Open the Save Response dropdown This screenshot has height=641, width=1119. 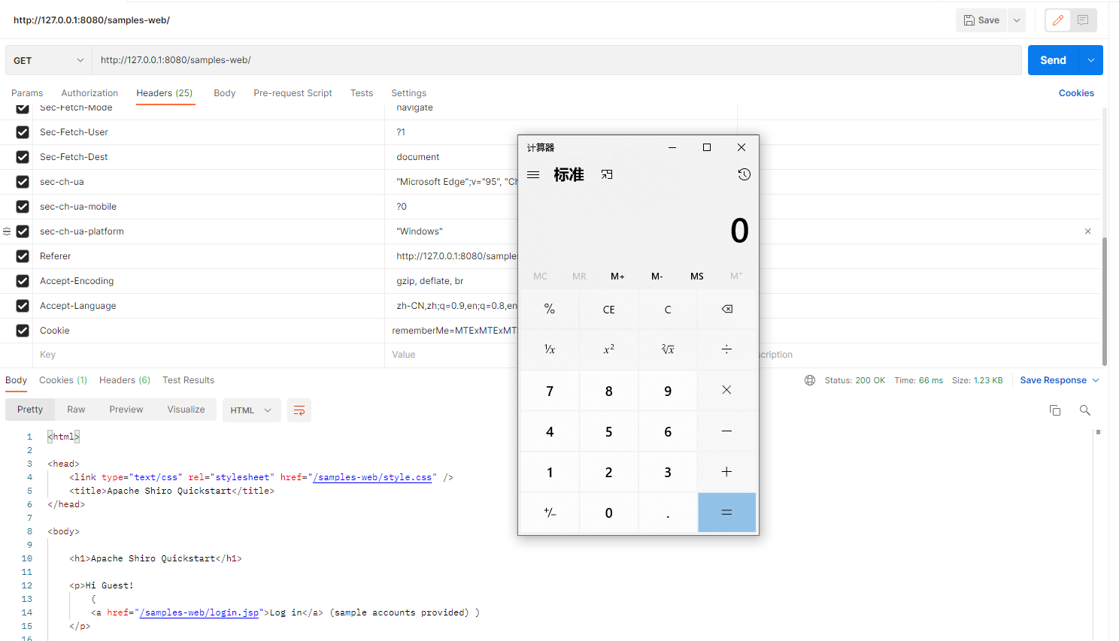1060,380
